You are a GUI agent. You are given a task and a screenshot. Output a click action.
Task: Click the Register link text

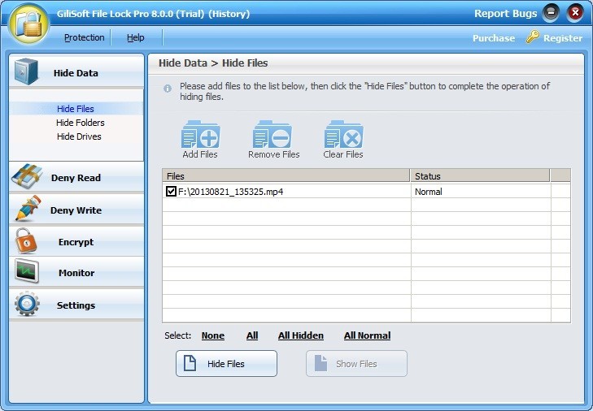[x=563, y=38]
